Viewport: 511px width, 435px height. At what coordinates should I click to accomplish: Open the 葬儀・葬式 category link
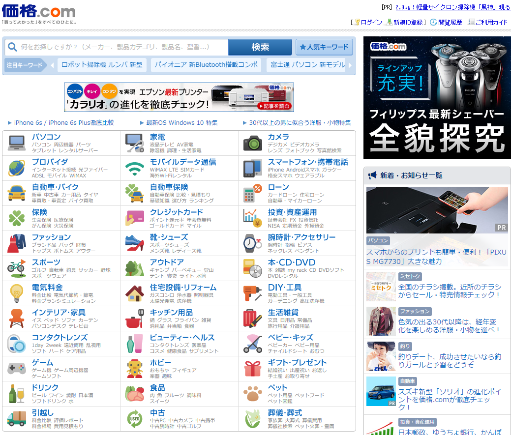(285, 413)
